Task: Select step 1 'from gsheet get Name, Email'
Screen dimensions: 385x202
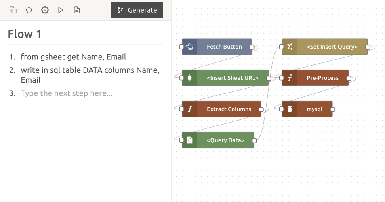Action: 73,57
